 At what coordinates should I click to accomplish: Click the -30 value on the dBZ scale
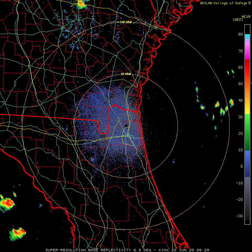[x=239, y=216]
